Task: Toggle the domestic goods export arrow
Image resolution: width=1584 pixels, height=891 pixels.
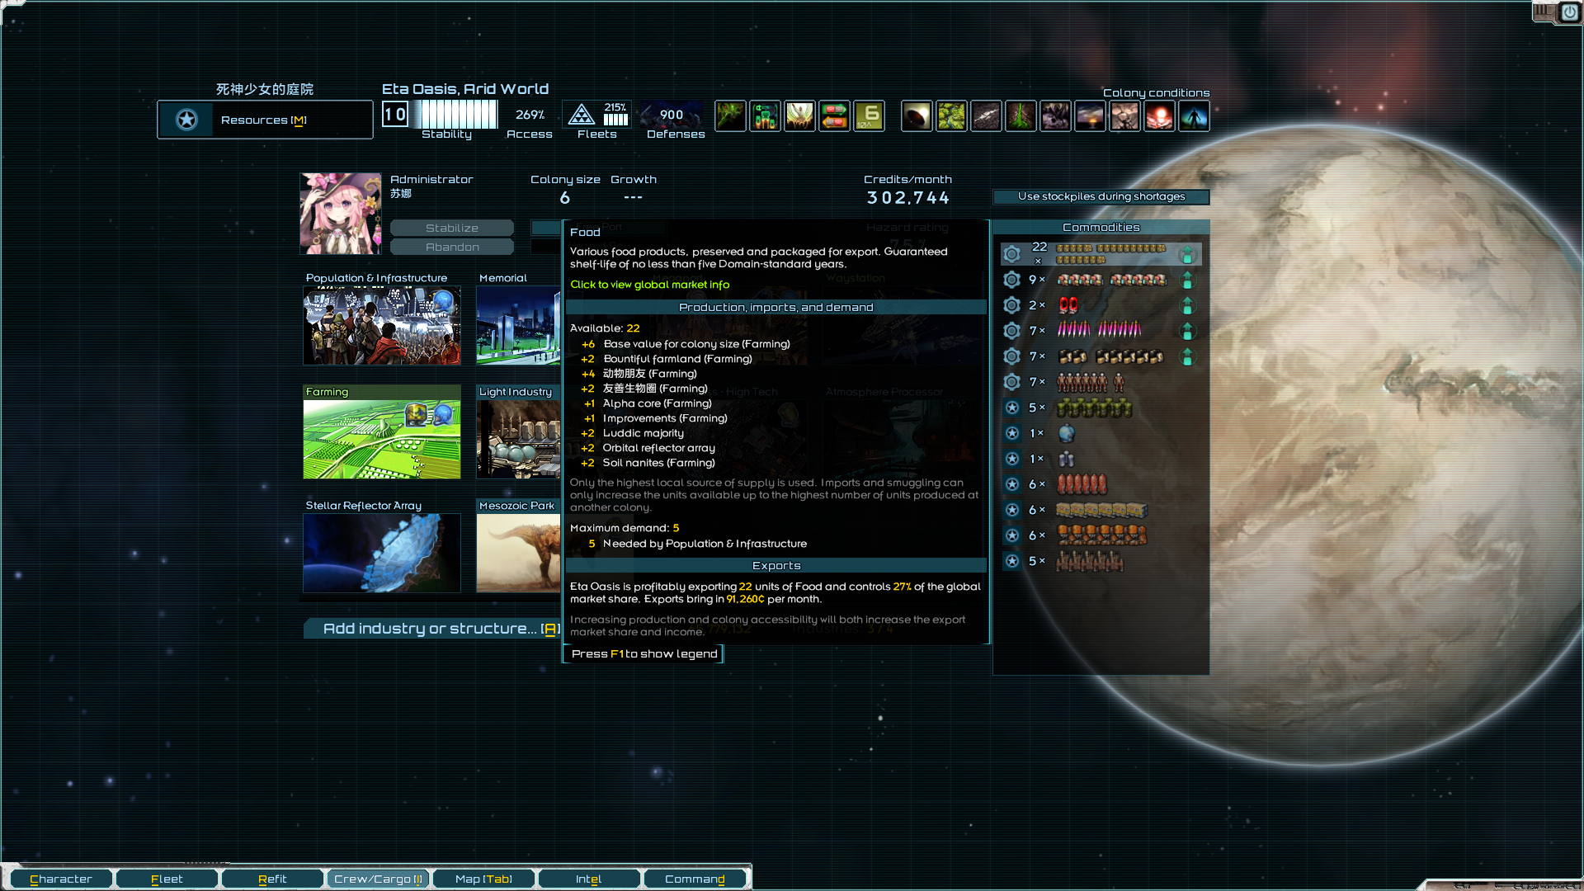Action: click(1188, 280)
